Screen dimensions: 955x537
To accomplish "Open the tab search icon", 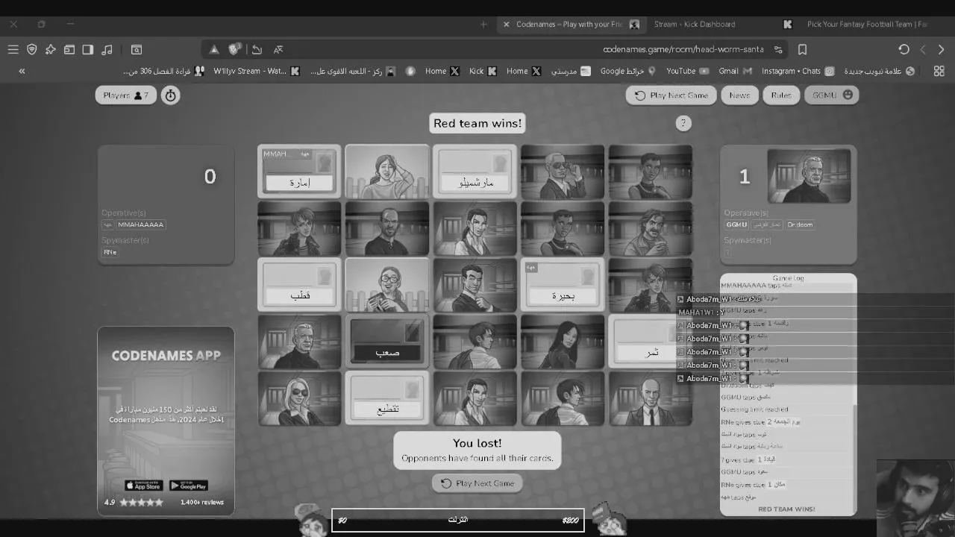I will (137, 49).
